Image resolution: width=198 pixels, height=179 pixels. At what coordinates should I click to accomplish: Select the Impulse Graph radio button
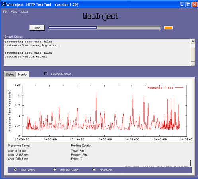pos(55,169)
